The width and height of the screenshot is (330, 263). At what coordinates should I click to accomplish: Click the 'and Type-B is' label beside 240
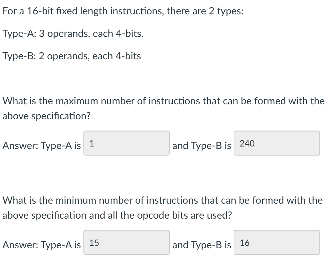tap(202, 146)
